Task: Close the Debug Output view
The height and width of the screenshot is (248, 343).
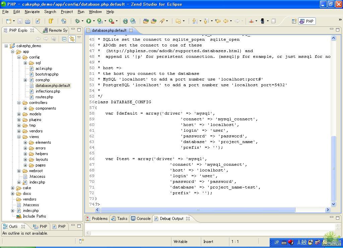Action: (x=188, y=219)
